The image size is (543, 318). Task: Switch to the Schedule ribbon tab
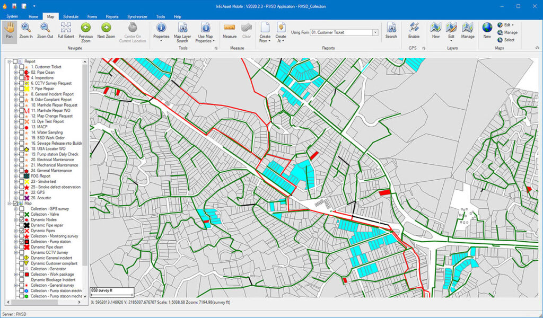click(71, 16)
